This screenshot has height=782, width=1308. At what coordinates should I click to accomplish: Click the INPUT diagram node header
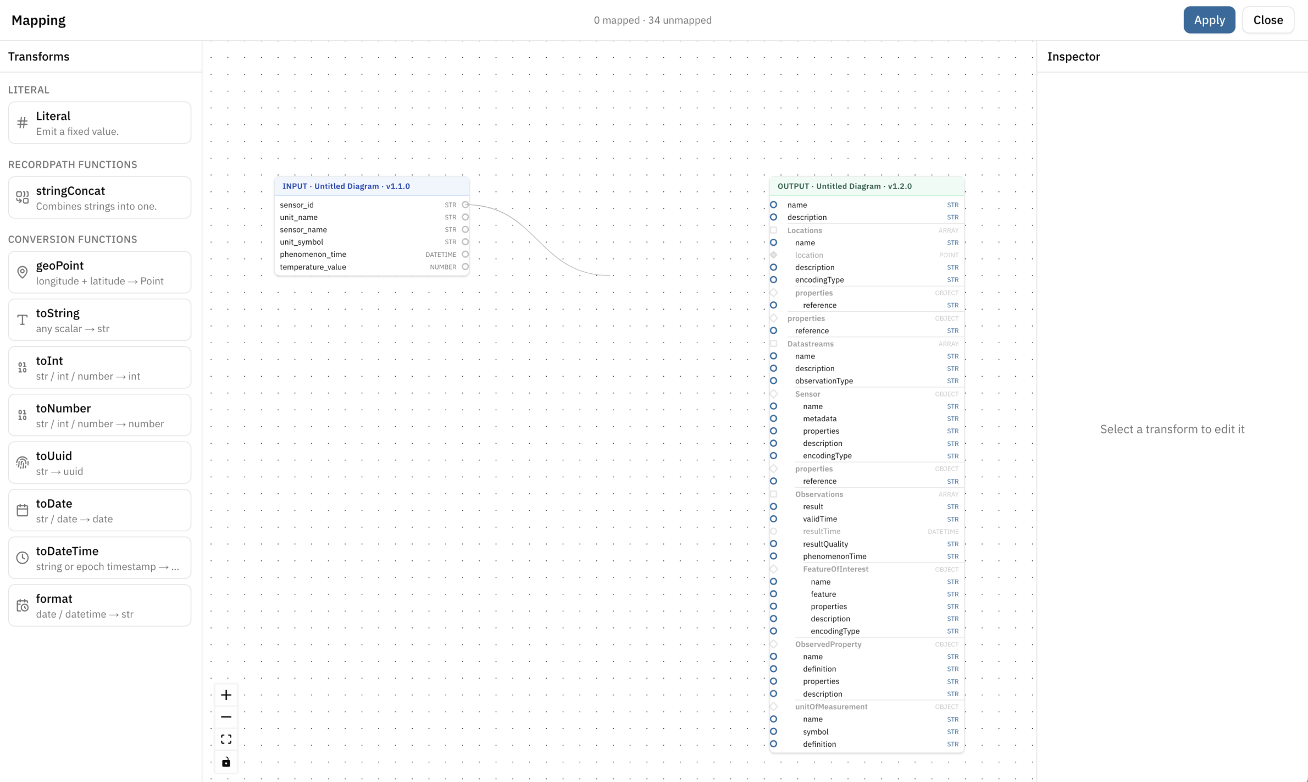[x=372, y=186]
